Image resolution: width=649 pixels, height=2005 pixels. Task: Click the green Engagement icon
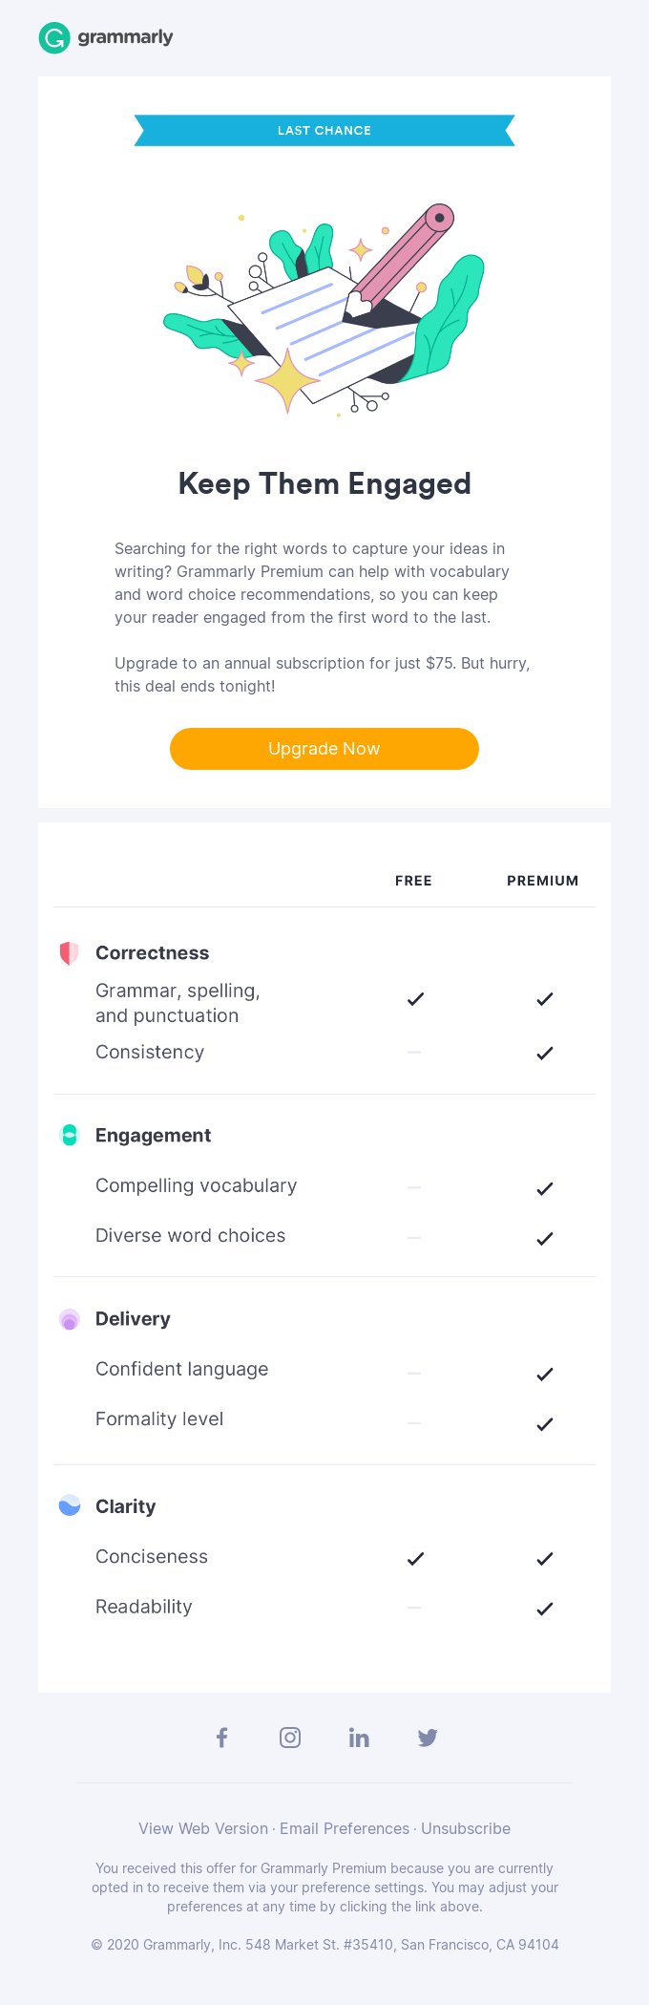point(69,1135)
